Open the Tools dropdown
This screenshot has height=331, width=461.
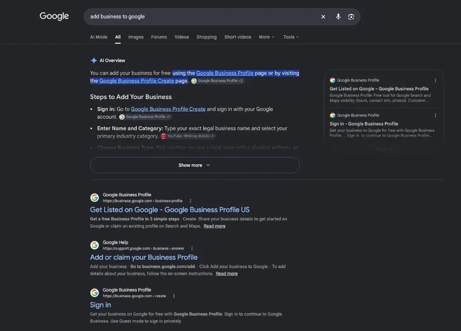point(291,37)
